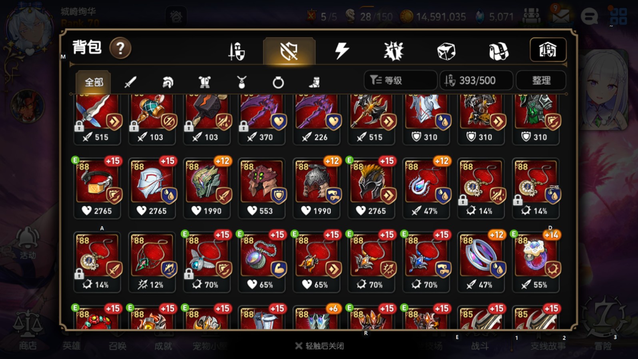Switch to the 全部 all-items tab
The height and width of the screenshot is (359, 638).
[94, 82]
